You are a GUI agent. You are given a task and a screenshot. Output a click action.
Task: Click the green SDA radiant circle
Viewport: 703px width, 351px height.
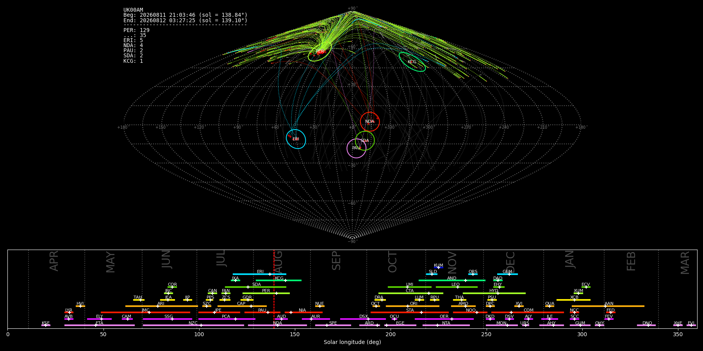click(x=365, y=141)
